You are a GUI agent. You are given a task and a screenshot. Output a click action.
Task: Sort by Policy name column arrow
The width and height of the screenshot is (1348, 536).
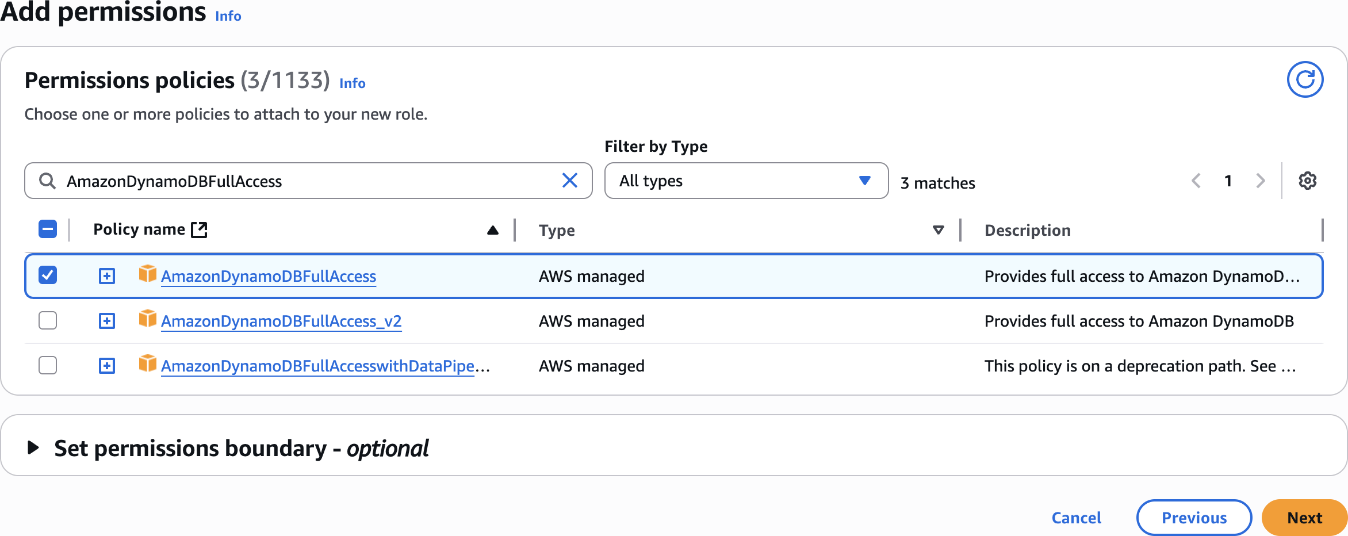pos(492,230)
